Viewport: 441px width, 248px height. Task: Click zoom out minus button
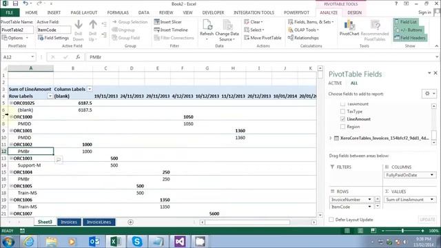point(383,231)
